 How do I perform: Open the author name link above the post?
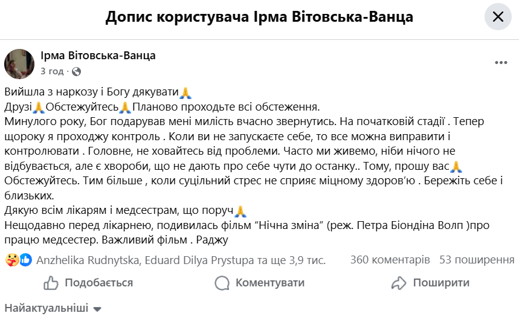pyautogui.click(x=98, y=56)
